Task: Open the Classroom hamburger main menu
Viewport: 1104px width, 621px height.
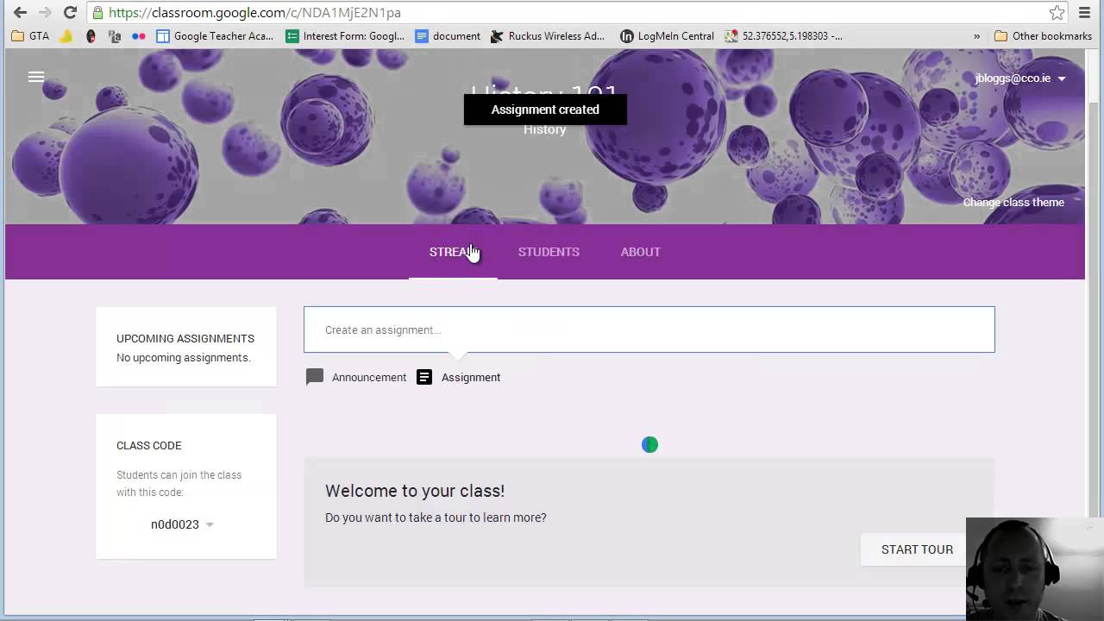Action: click(x=36, y=77)
